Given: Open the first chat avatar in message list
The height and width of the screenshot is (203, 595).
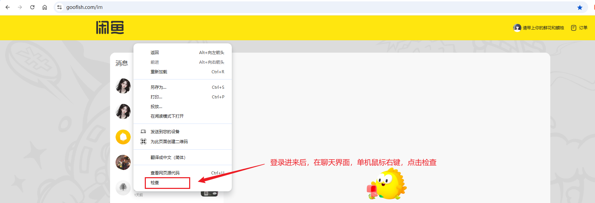Looking at the screenshot, I should [123, 86].
